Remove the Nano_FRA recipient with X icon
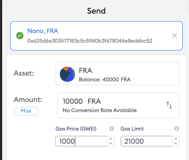 [174, 36]
